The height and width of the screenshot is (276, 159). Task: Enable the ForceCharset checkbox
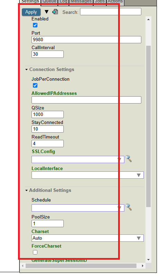(x=35, y=252)
